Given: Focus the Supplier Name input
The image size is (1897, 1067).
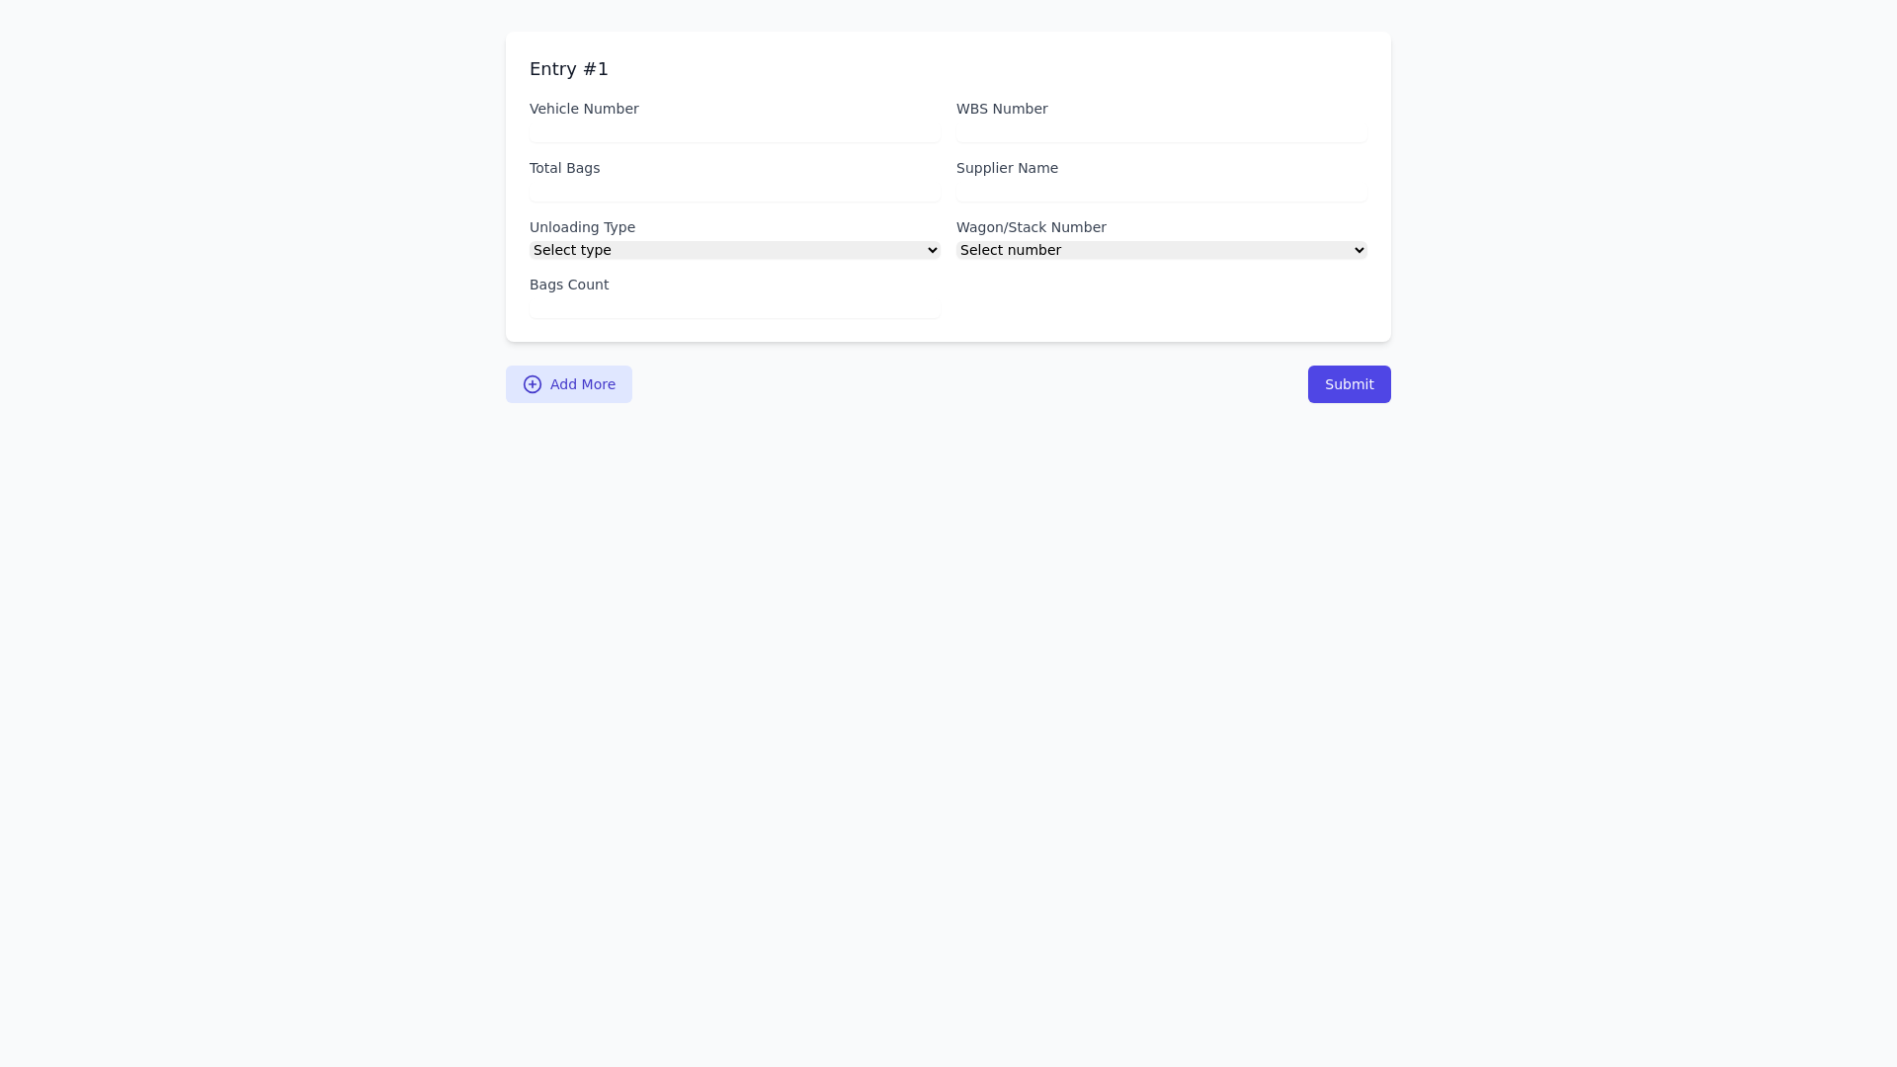Looking at the screenshot, I should pyautogui.click(x=1161, y=191).
